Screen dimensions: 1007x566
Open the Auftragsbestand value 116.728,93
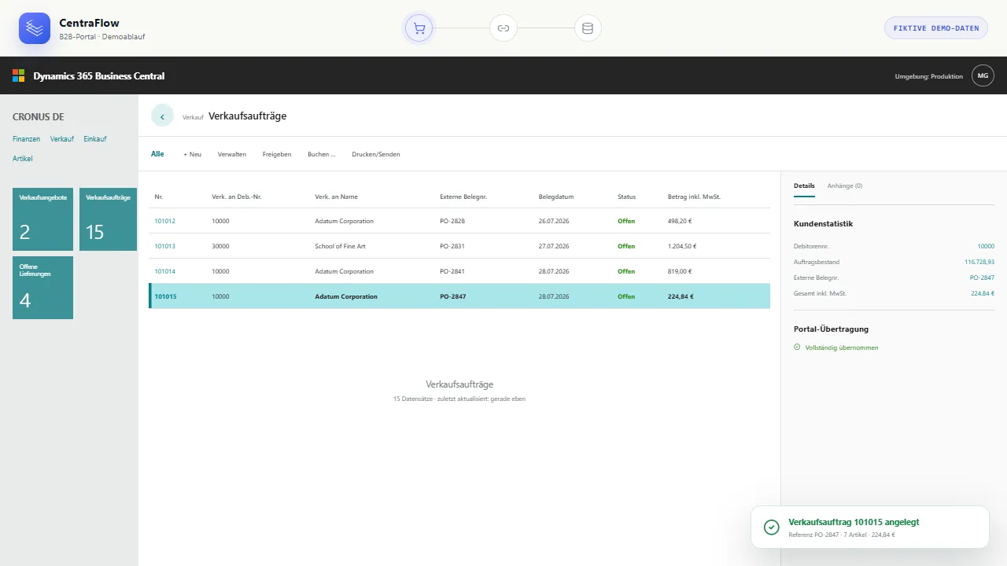tap(979, 262)
